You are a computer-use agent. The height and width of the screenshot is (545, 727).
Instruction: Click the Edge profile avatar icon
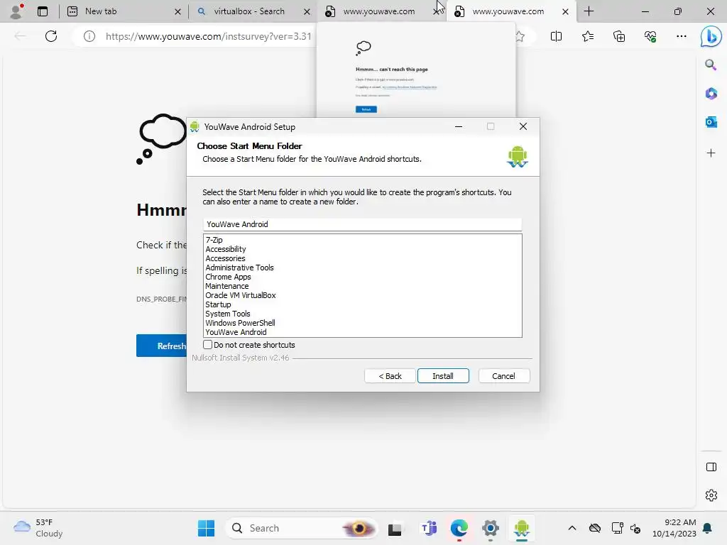17,11
